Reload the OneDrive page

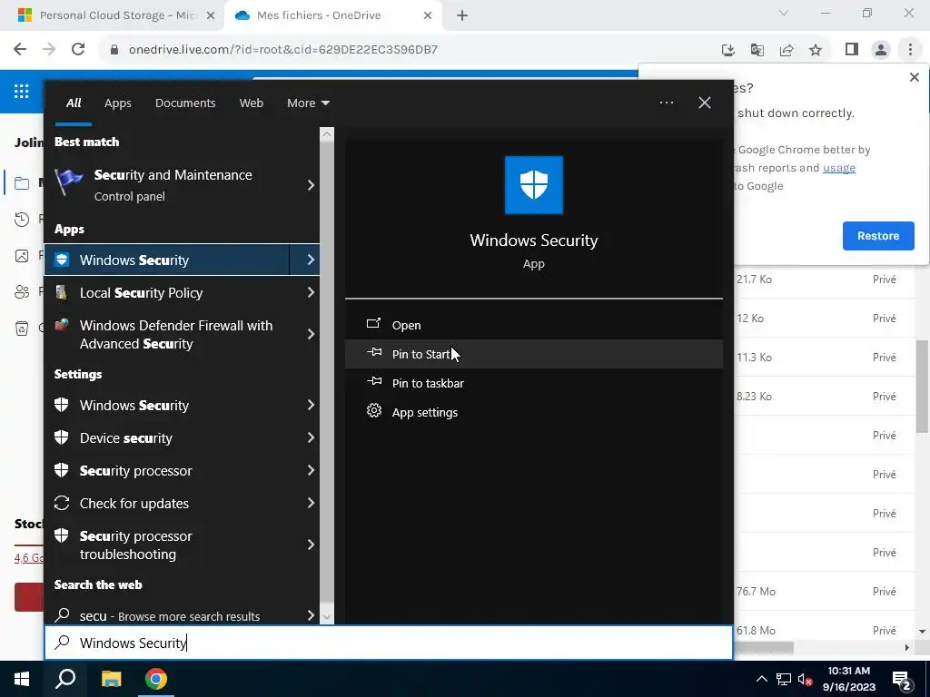[78, 49]
